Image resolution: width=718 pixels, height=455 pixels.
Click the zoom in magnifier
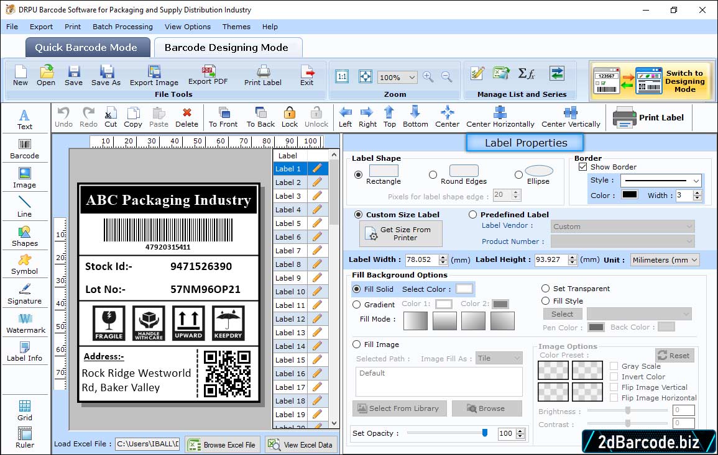point(428,77)
